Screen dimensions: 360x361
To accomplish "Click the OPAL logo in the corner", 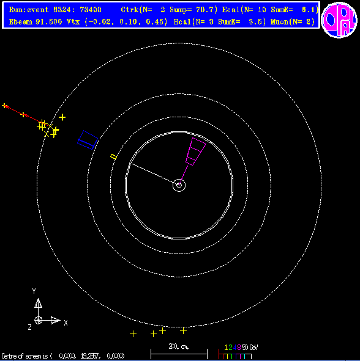I will [x=339, y=20].
